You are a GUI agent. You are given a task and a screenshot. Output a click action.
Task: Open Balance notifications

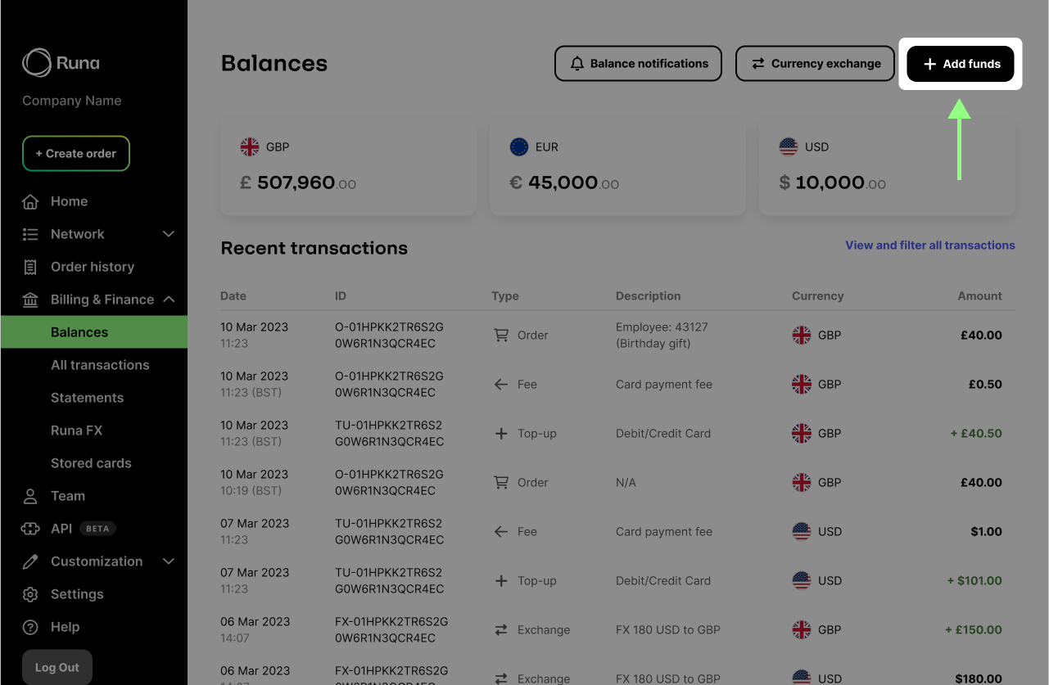[639, 64]
